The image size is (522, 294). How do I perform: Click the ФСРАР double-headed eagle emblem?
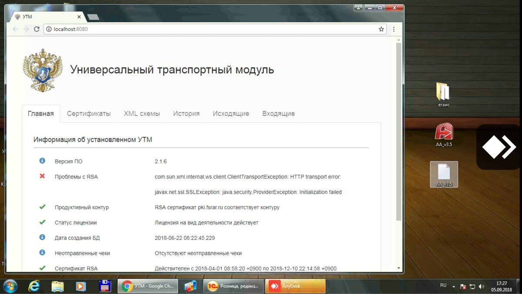coord(42,70)
